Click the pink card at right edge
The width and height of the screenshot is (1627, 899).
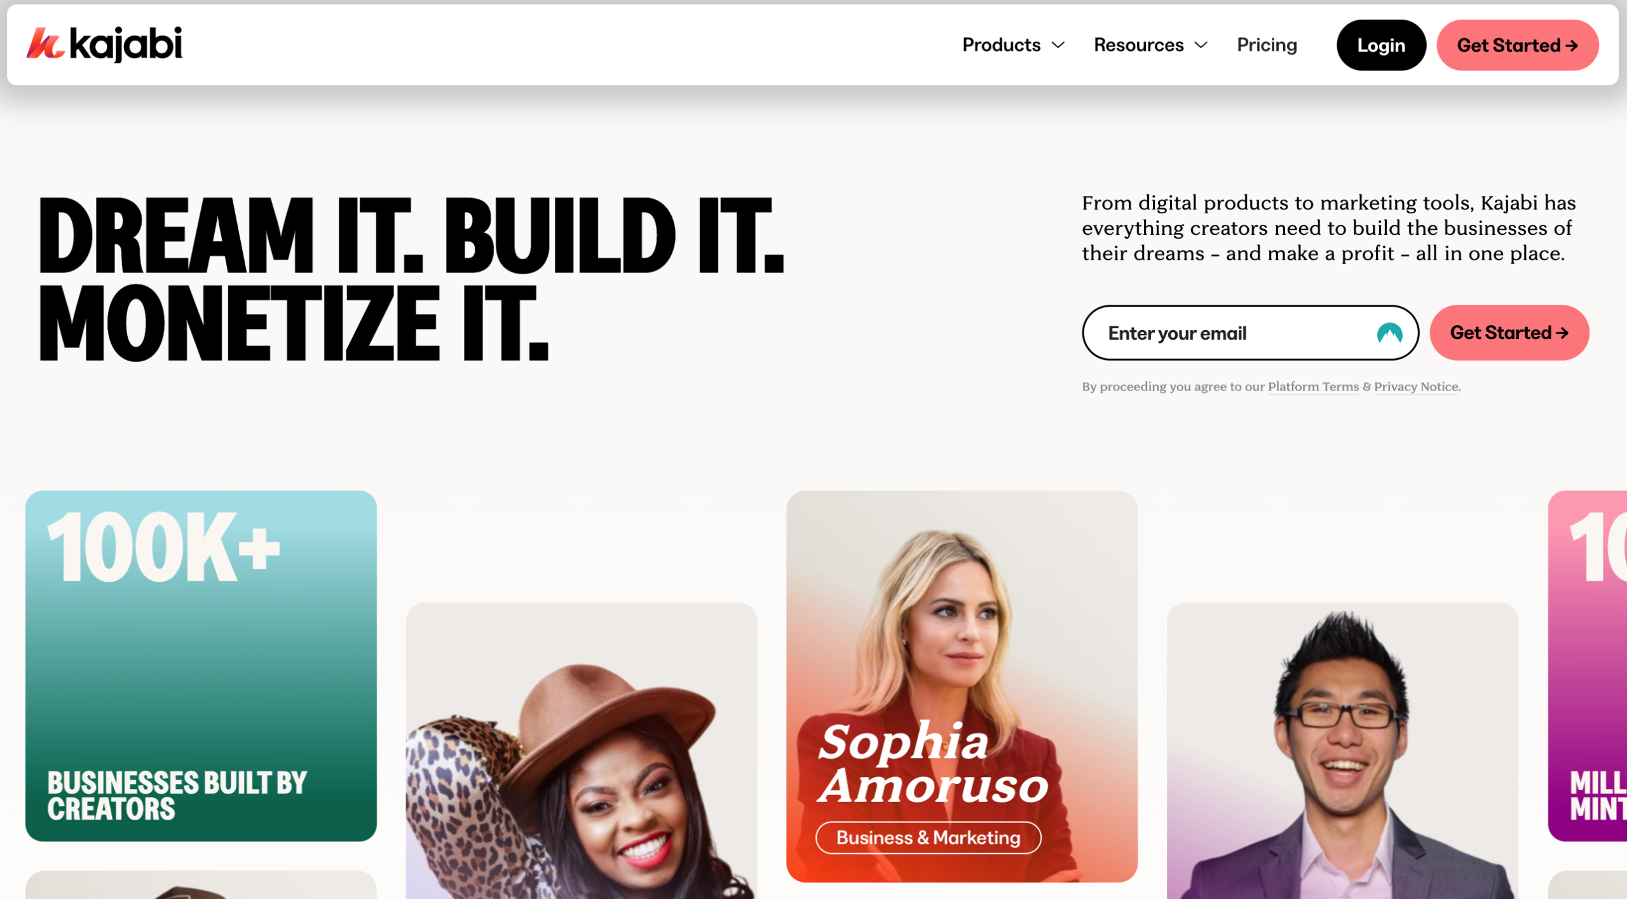(1588, 666)
